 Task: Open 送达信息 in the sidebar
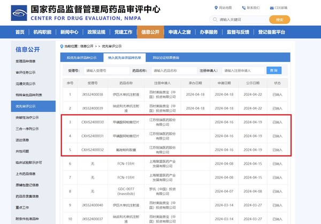point(22,140)
